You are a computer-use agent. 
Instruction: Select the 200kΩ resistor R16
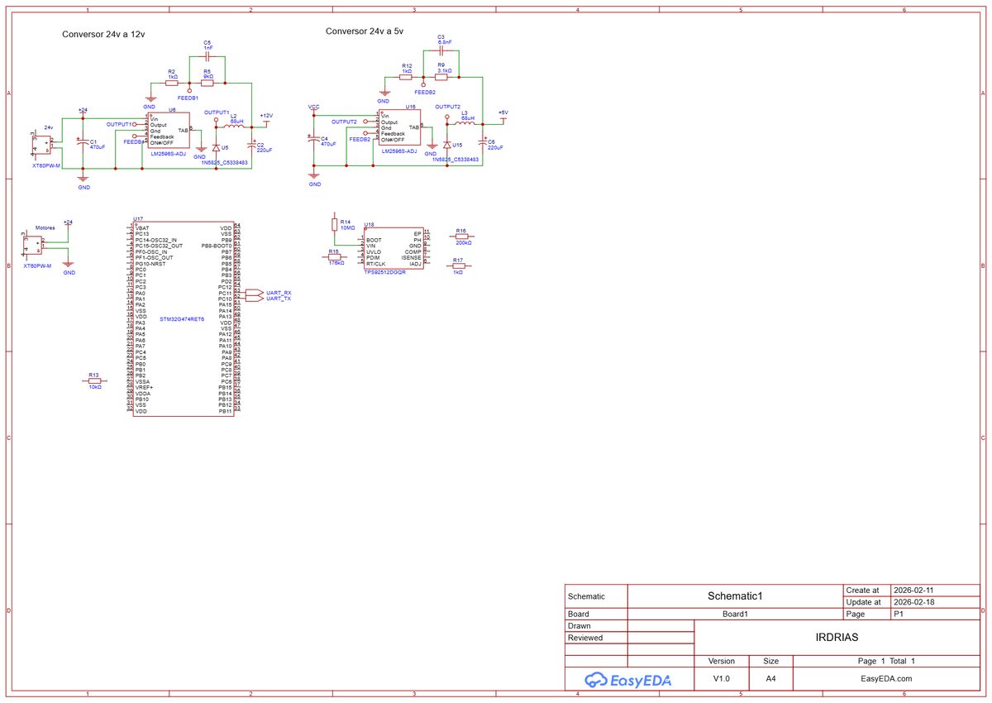[x=461, y=237]
